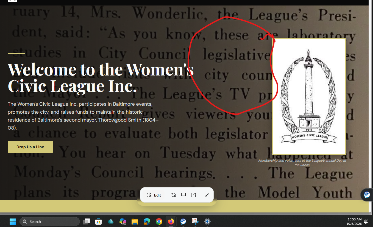Open the blue speech bubble app in taskbar
This screenshot has width=373, height=227.
pyautogui.click(x=183, y=222)
